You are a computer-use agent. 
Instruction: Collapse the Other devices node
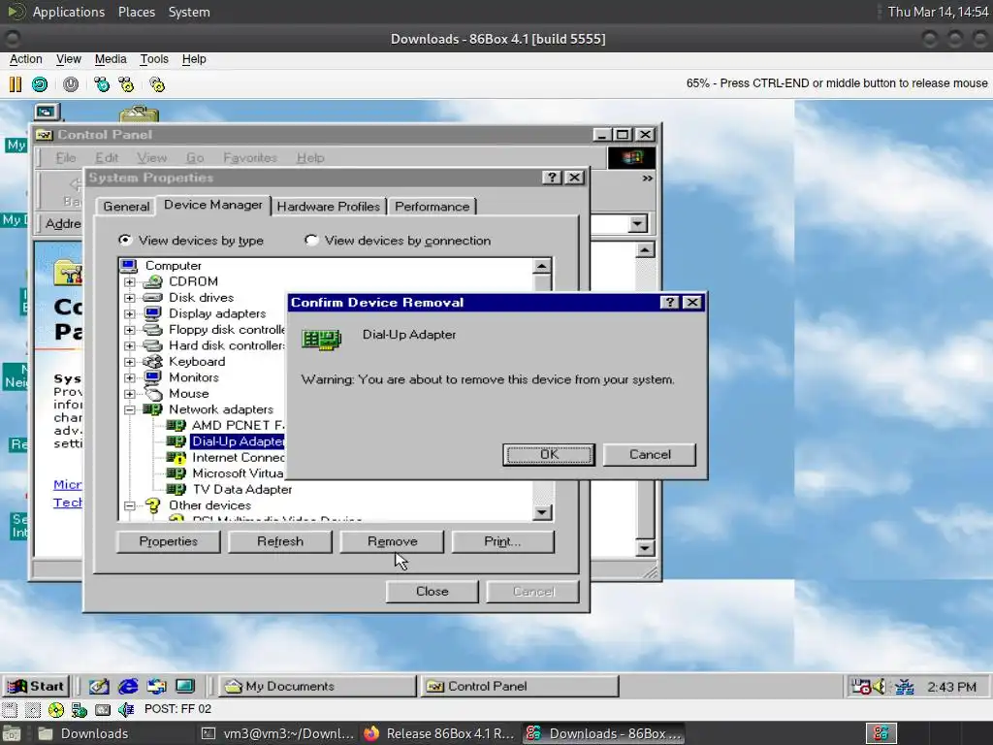pos(130,505)
